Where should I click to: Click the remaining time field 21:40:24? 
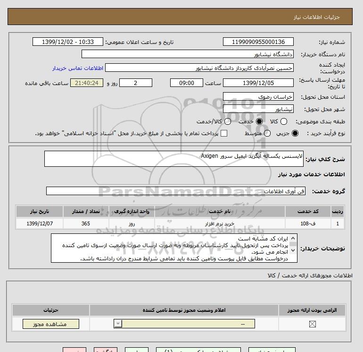coord(87,83)
